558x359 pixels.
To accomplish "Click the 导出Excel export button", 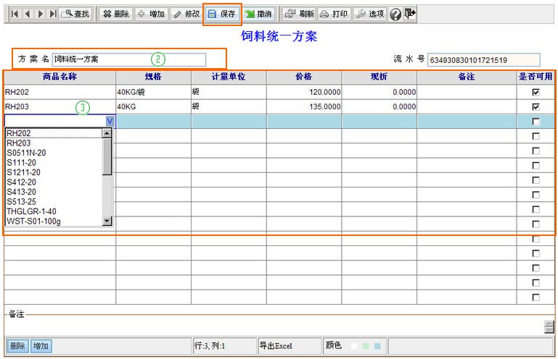I will [x=276, y=346].
